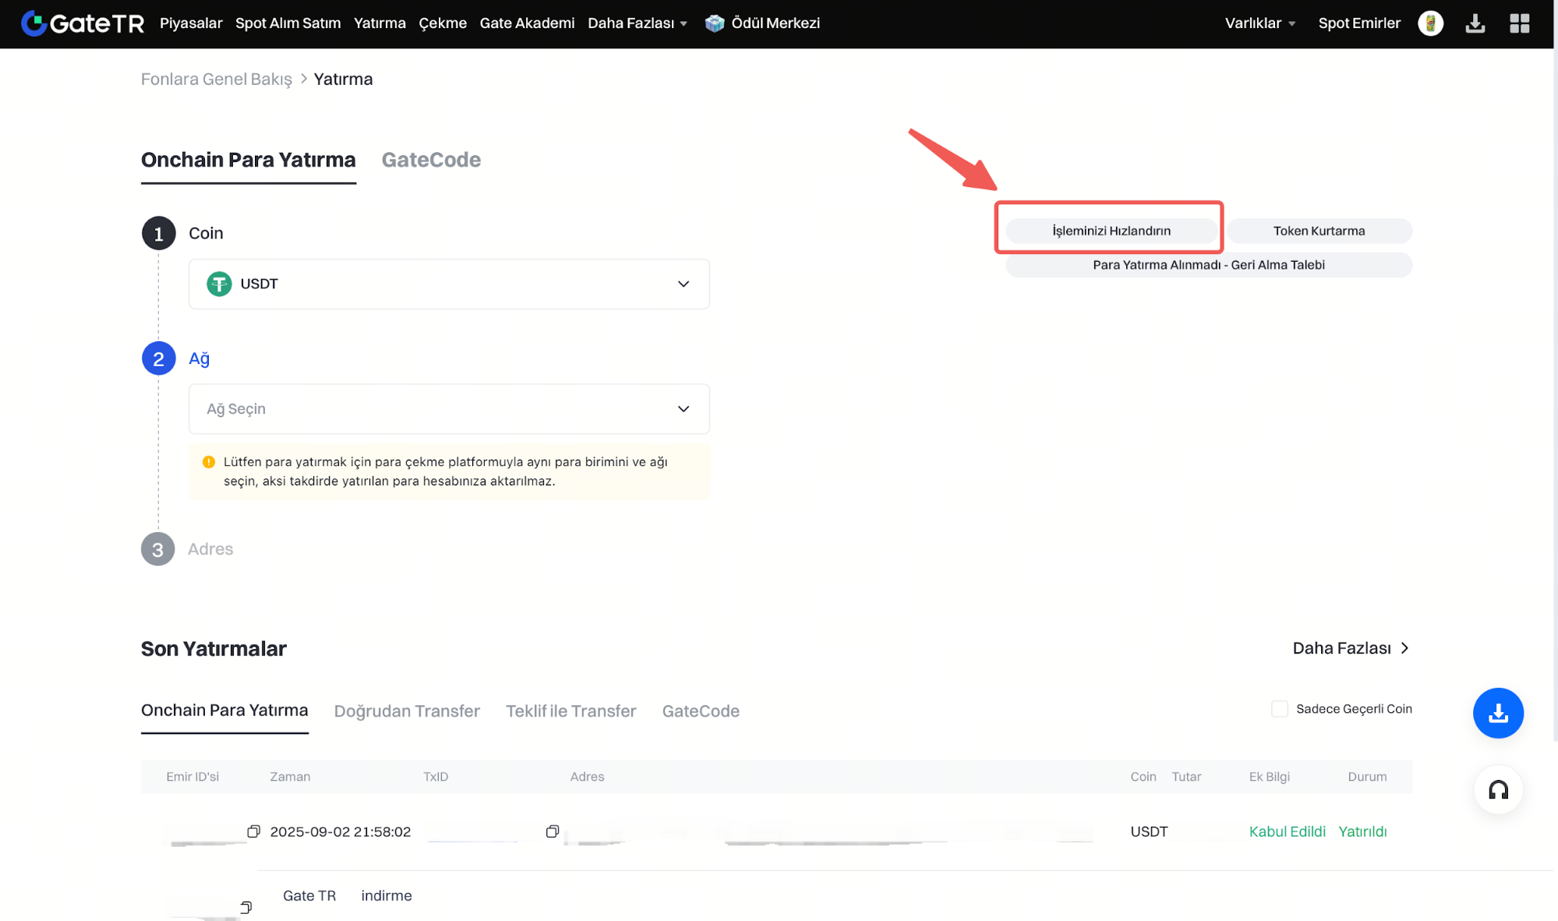Open the Varlıklar dropdown menu
The width and height of the screenshot is (1558, 921).
[x=1259, y=23]
